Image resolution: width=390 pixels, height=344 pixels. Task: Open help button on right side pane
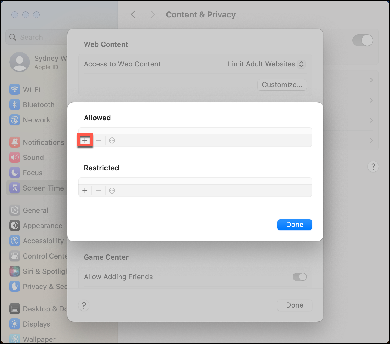373,167
